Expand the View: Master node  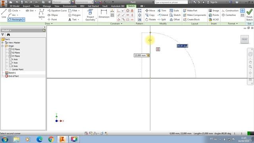pyautogui.click(x=2, y=43)
